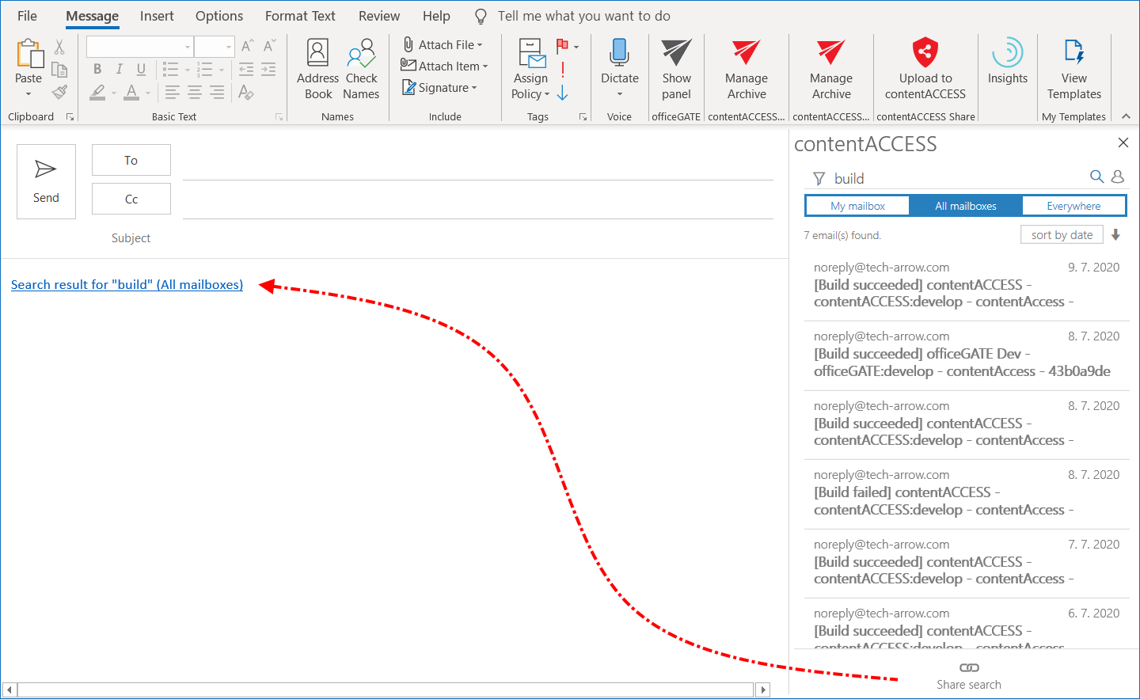Open the sort by date dropdown
Viewport: 1140px width, 699px height.
1062,235
